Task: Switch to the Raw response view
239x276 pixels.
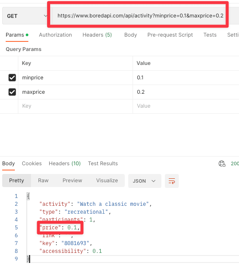Action: pyautogui.click(x=43, y=181)
